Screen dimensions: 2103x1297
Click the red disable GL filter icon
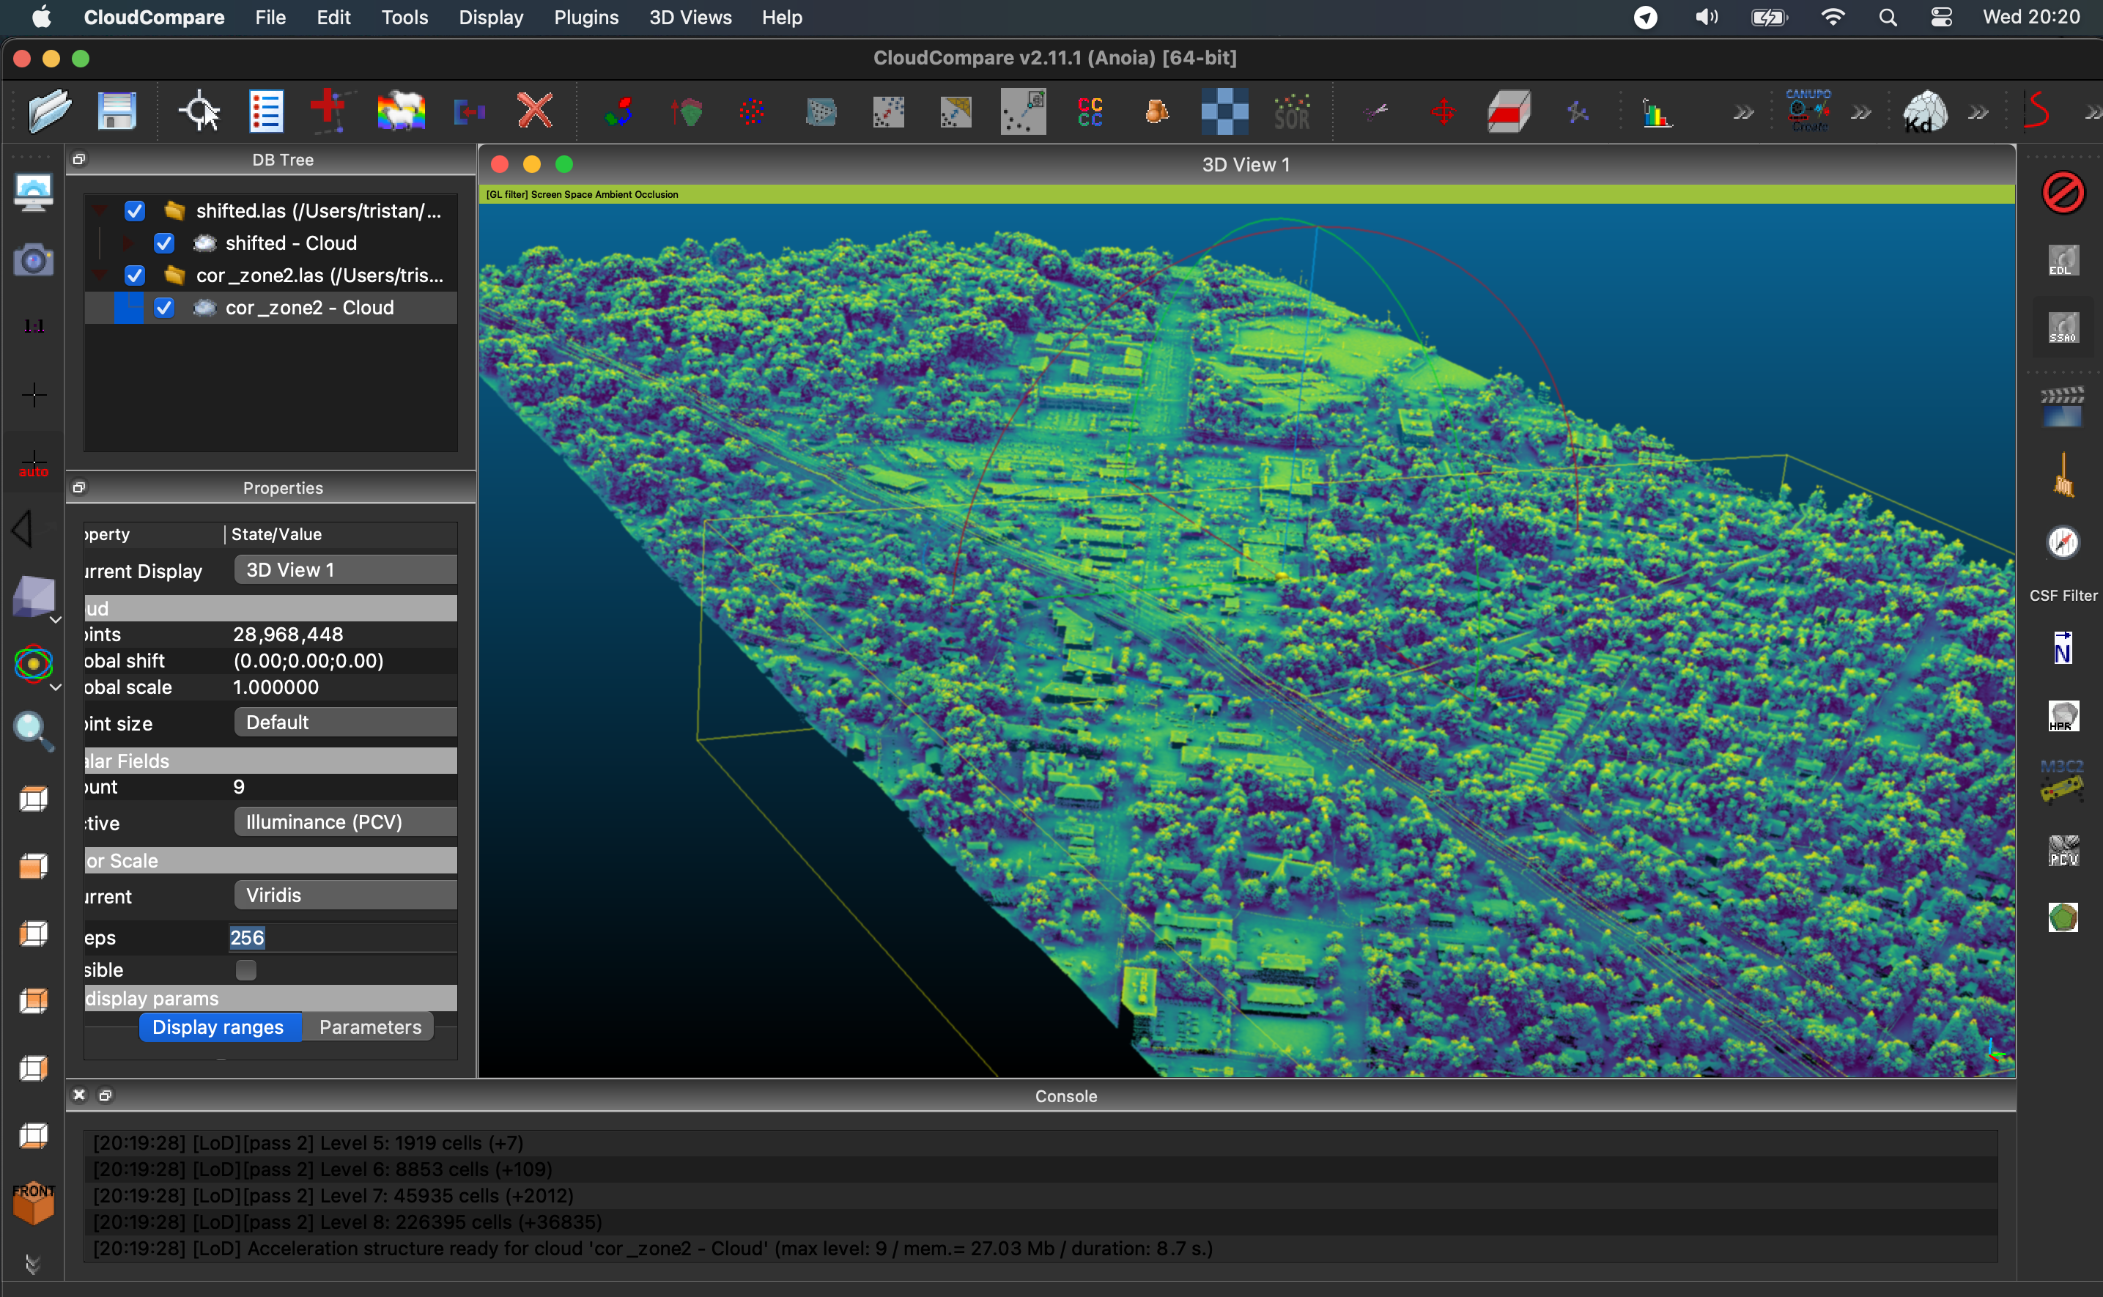click(2063, 192)
